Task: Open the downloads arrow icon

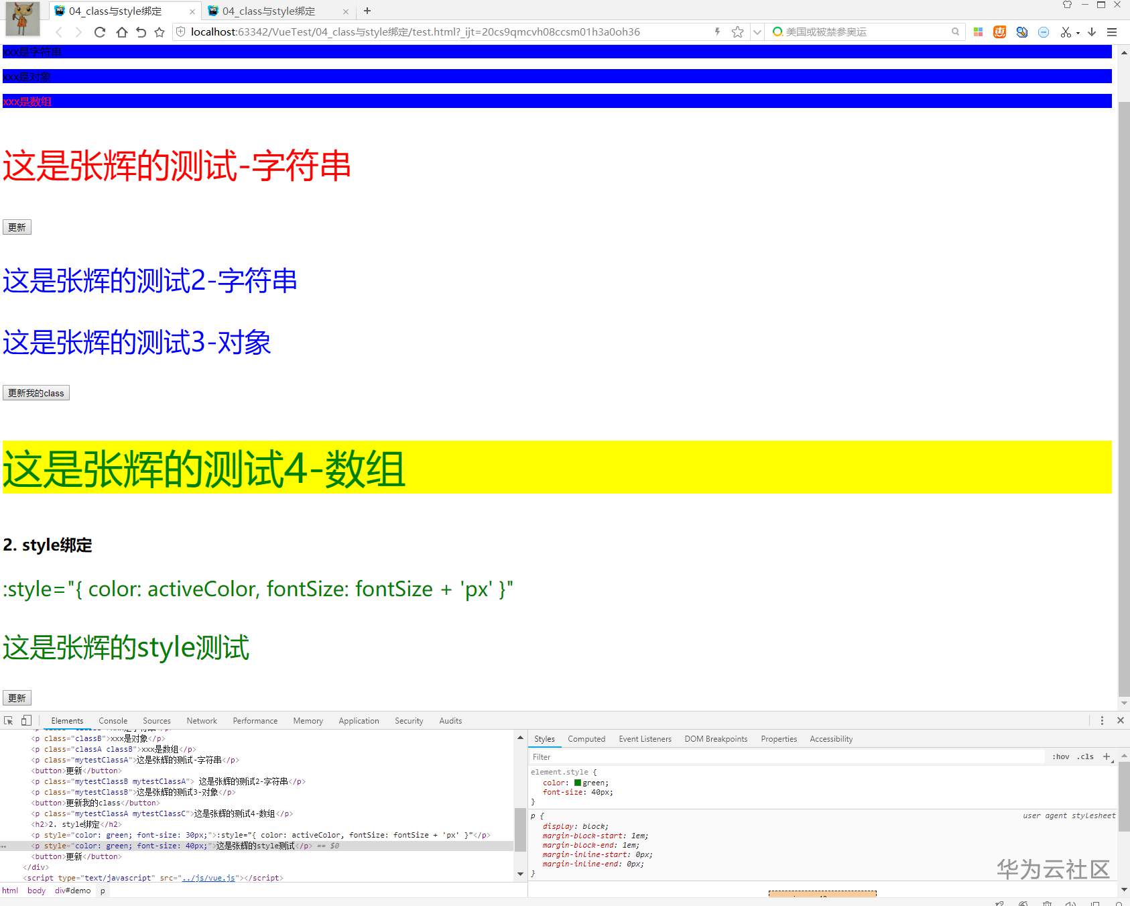Action: 1092,32
